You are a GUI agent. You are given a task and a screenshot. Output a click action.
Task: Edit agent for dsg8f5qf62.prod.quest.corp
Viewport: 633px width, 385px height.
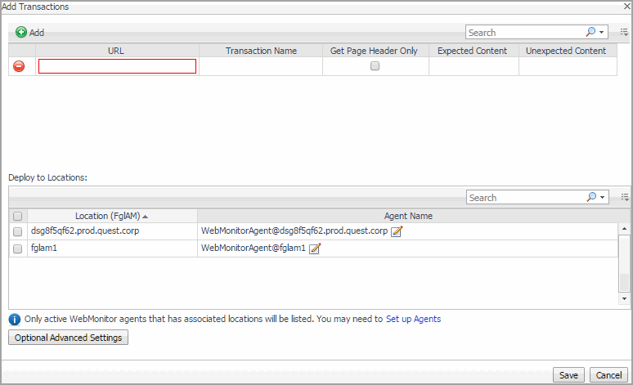pyautogui.click(x=397, y=231)
